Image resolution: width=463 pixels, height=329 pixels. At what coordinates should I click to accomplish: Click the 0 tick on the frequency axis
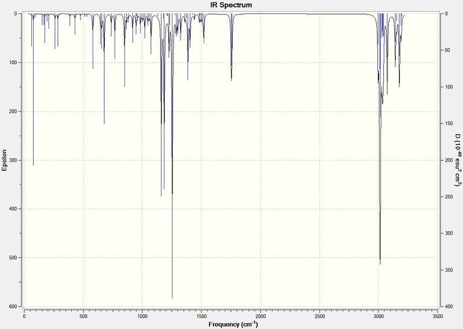[x=24, y=316]
